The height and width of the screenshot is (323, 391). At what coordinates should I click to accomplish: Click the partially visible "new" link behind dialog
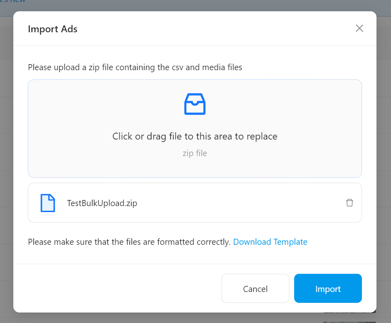[16, 2]
